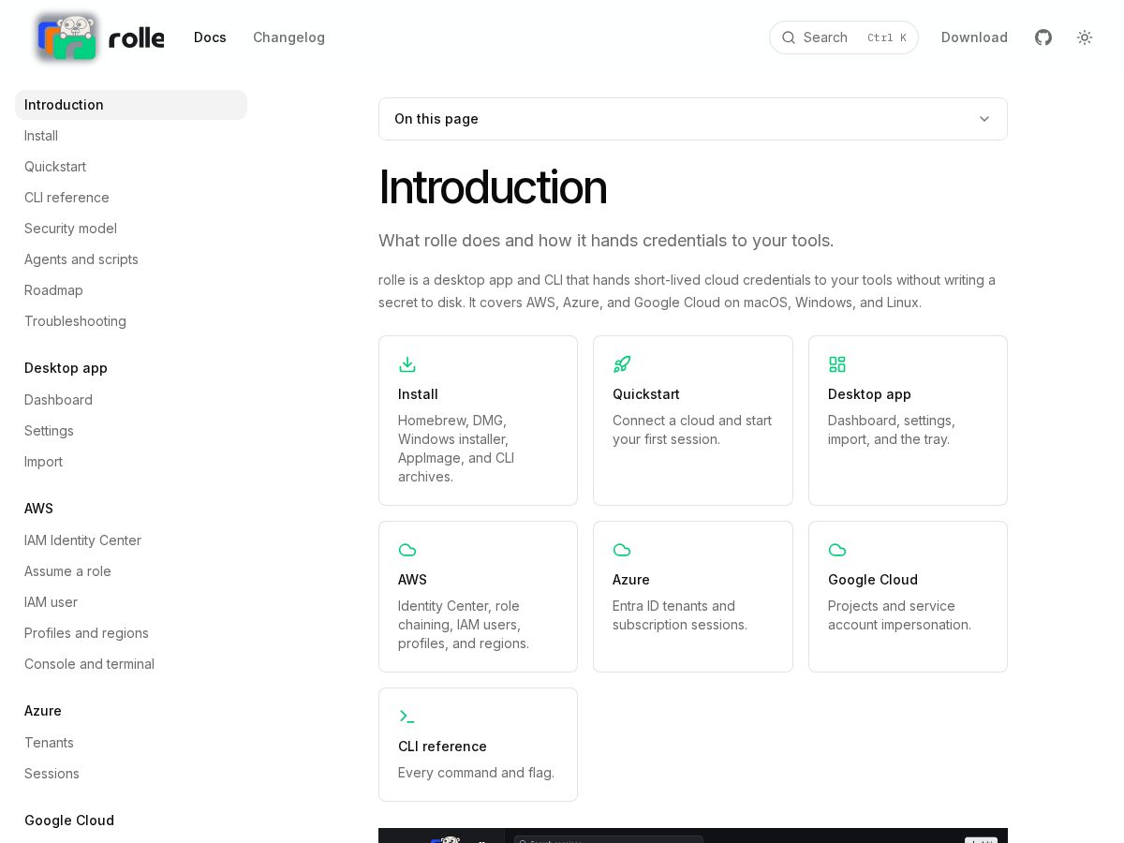1124x843 pixels.
Task: Click the Install card download icon
Action: pyautogui.click(x=407, y=364)
